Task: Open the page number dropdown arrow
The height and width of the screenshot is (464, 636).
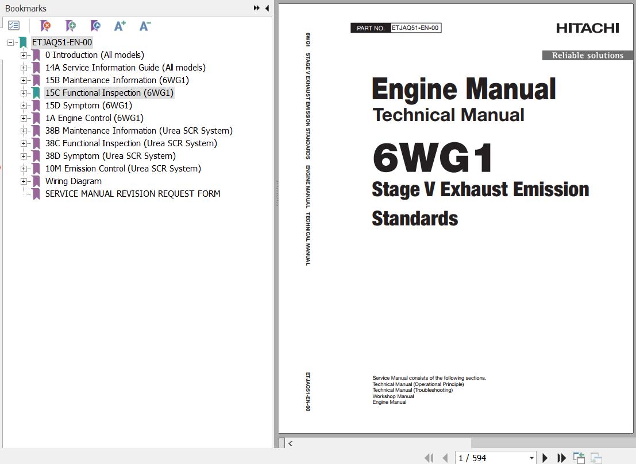Action: (531, 458)
